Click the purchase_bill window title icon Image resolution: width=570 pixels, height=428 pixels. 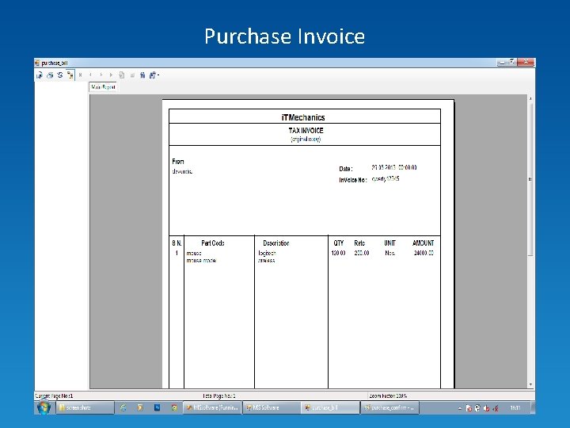36,63
